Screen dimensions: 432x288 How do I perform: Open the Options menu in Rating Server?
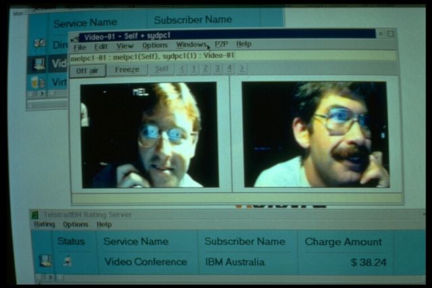point(76,225)
